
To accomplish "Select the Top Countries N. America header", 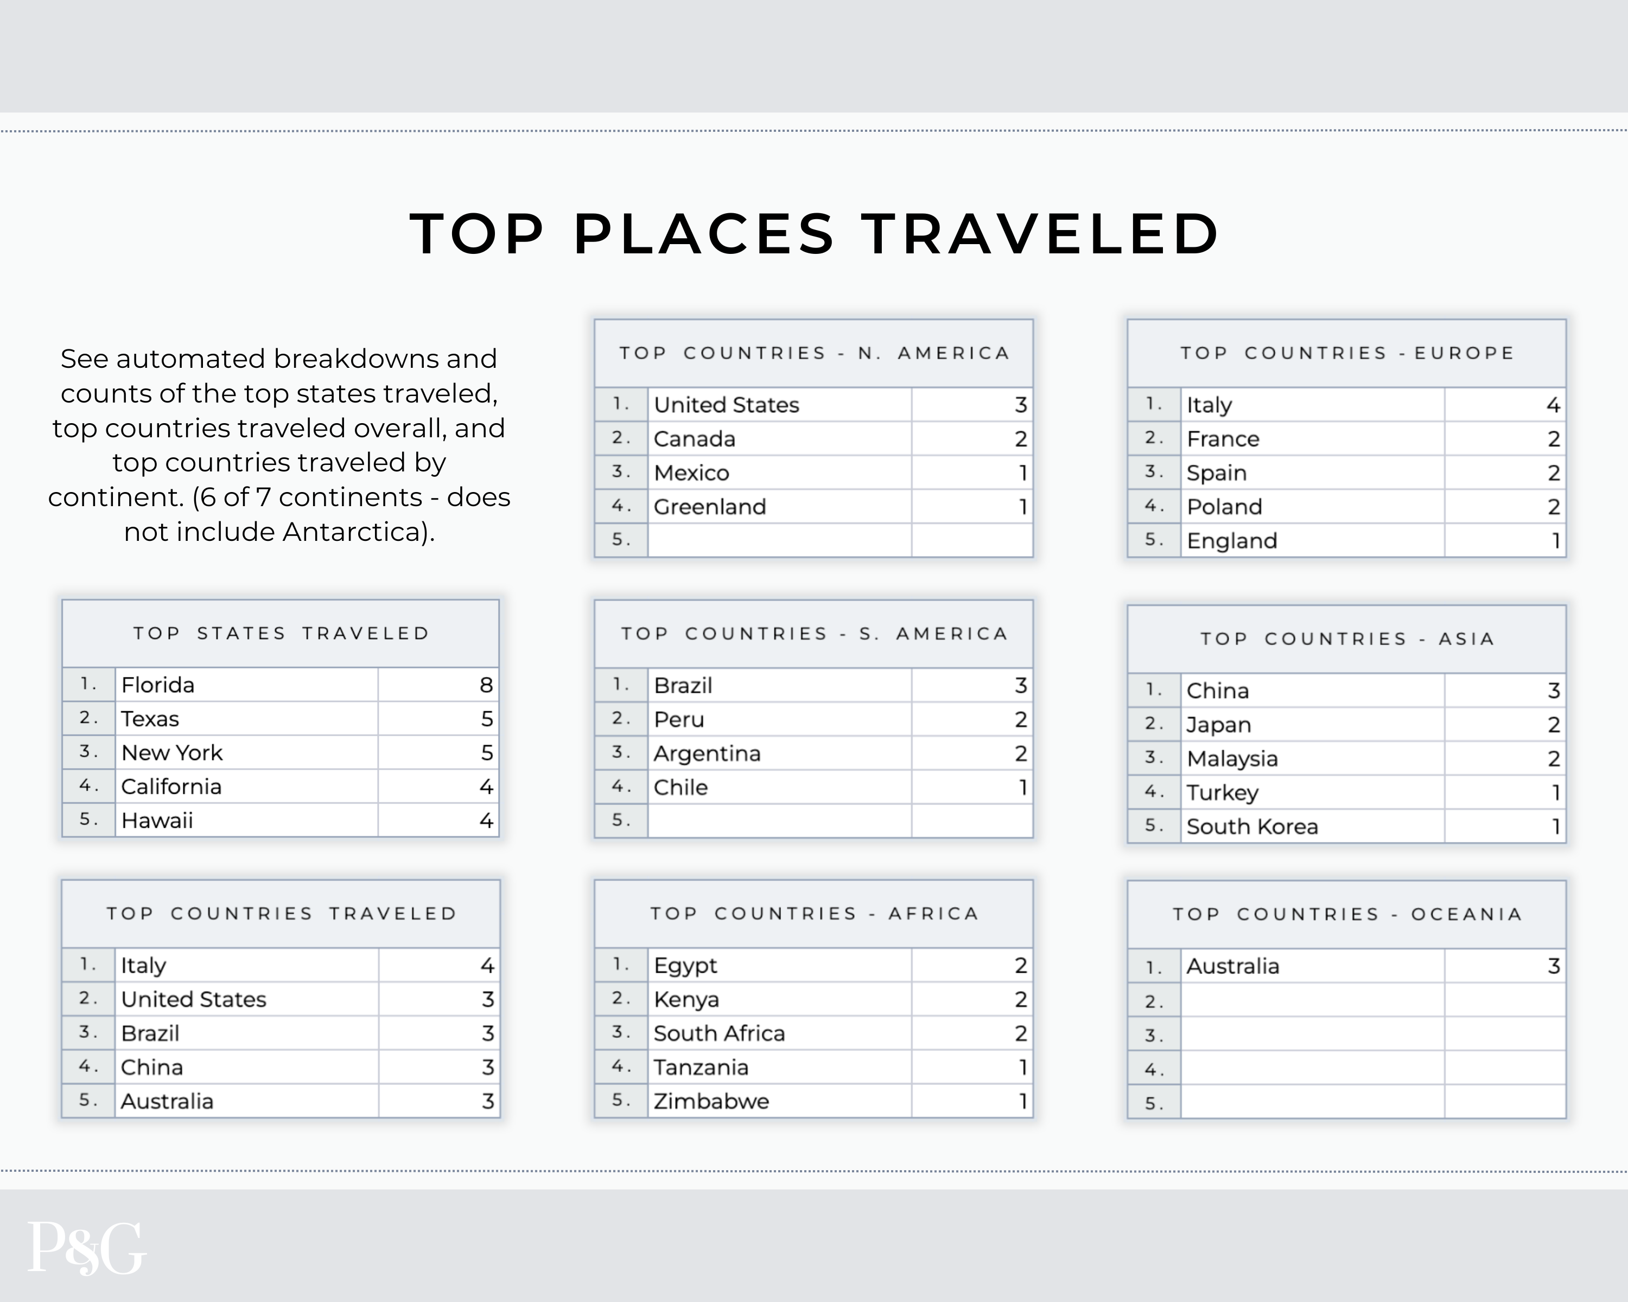I will (814, 353).
